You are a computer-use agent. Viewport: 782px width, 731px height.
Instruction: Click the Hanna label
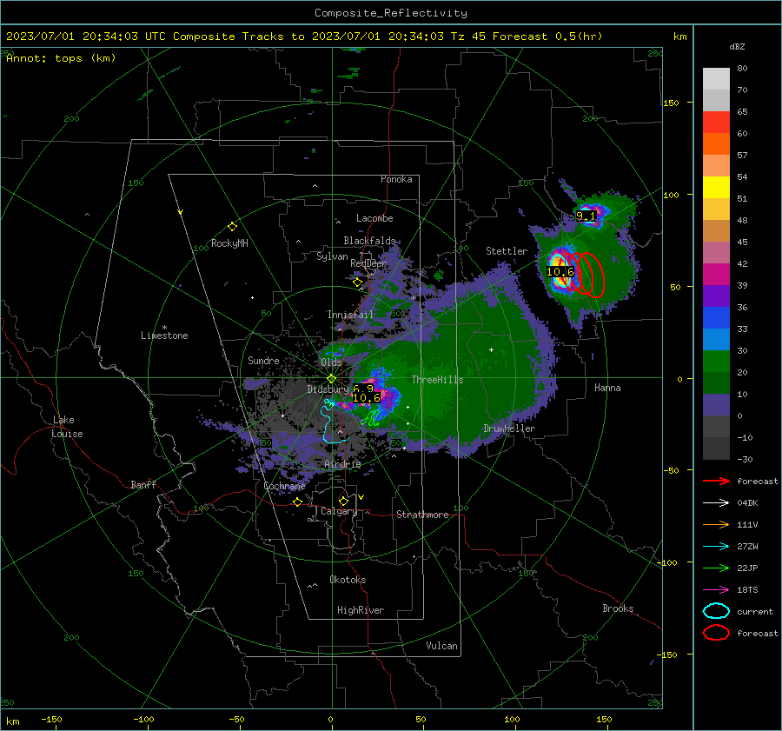607,388
